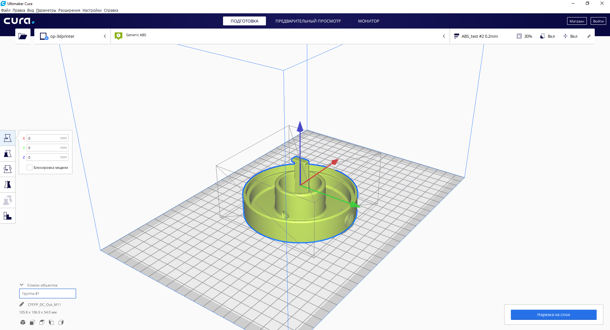This screenshot has width=610, height=330.
Task: Click the Магазин button
Action: click(577, 21)
